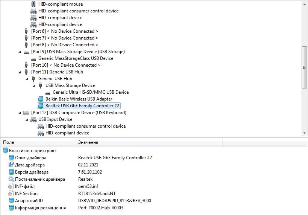Click the Постачальник драйвера gear icon
Image resolution: width=308 pixels, height=215 pixels.
(11, 179)
